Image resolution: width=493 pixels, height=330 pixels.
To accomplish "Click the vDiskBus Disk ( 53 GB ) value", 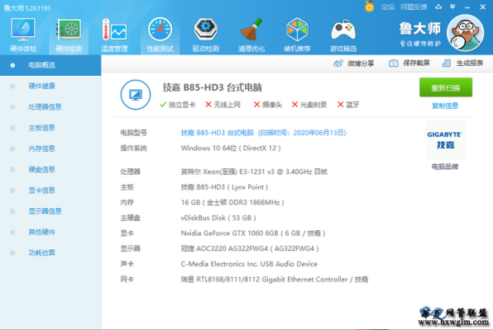I will click(218, 218).
